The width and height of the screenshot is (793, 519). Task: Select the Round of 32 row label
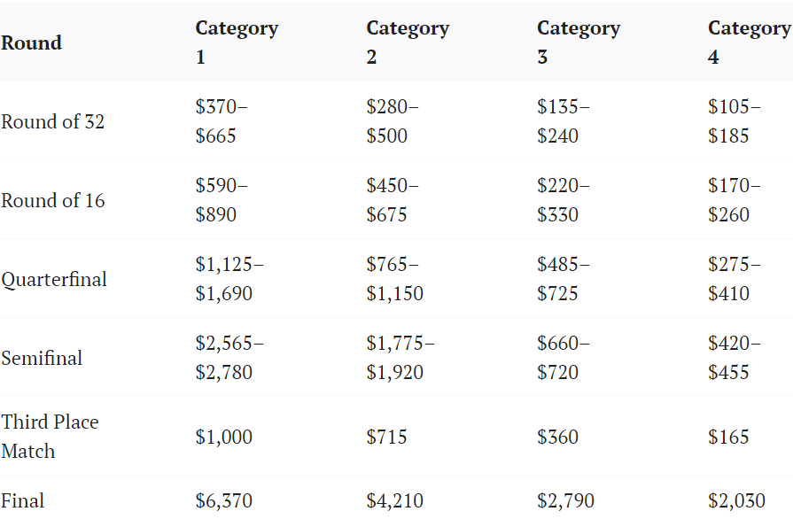click(53, 121)
